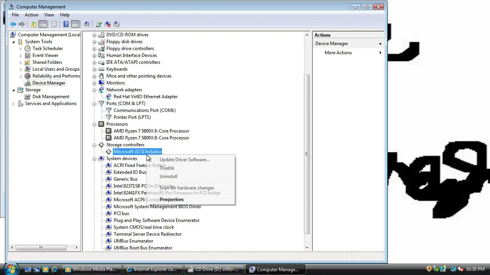Click the Printer Port (LPT1) icon
The width and height of the screenshot is (490, 275).
click(109, 117)
